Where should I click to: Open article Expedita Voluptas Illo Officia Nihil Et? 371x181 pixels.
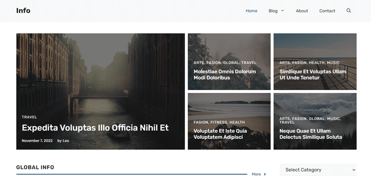click(x=95, y=128)
